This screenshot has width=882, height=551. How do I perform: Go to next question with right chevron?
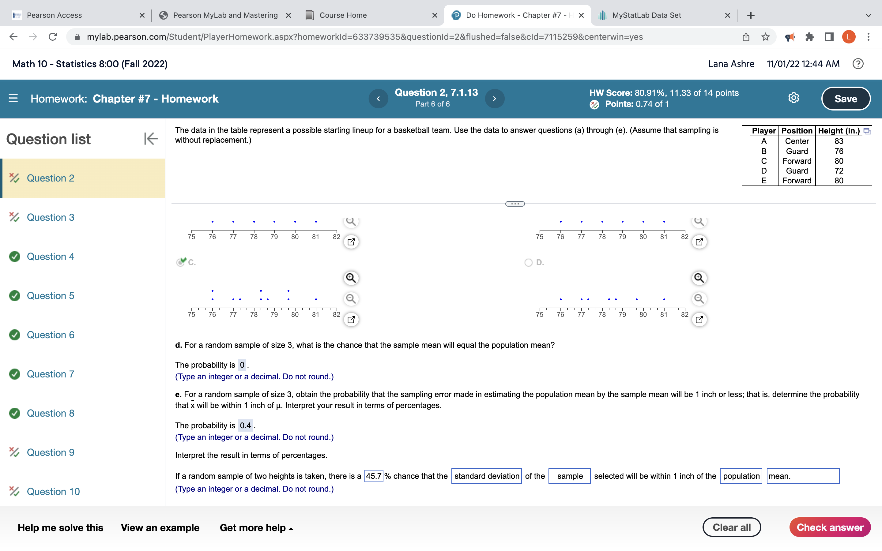[494, 98]
